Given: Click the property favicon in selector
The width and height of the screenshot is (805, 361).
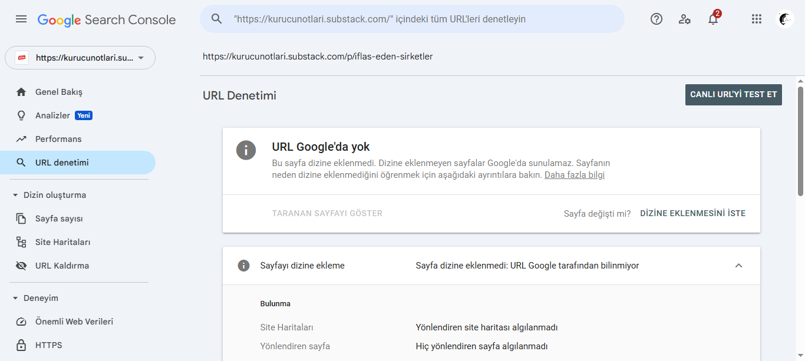Looking at the screenshot, I should coord(22,58).
